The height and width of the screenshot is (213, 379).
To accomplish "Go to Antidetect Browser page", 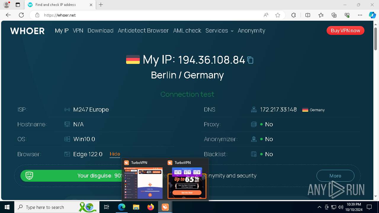I will click(143, 30).
